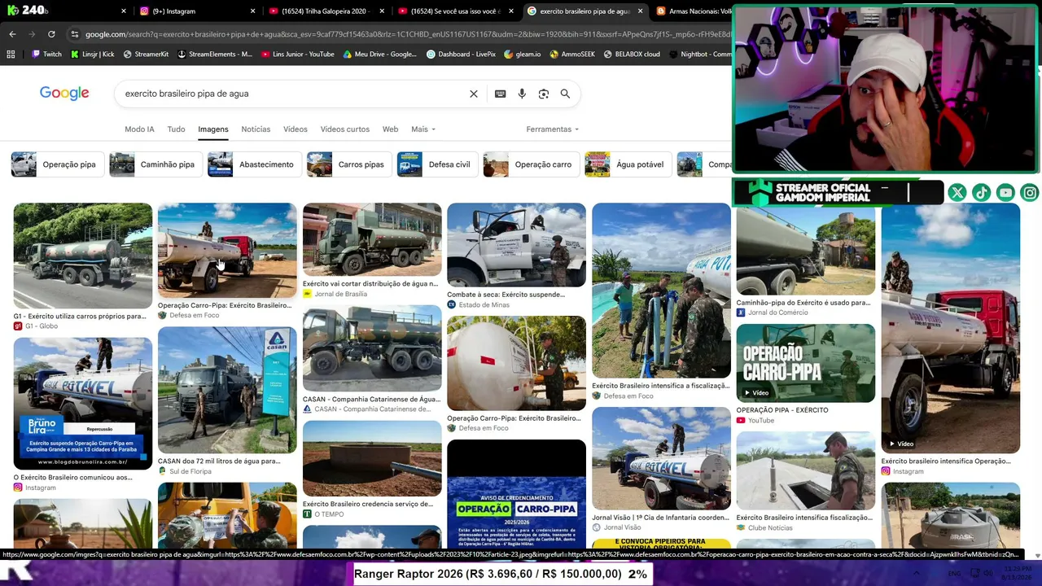Viewport: 1042px width, 586px height.
Task: Switch to the Vídeos results tab
Action: [296, 129]
